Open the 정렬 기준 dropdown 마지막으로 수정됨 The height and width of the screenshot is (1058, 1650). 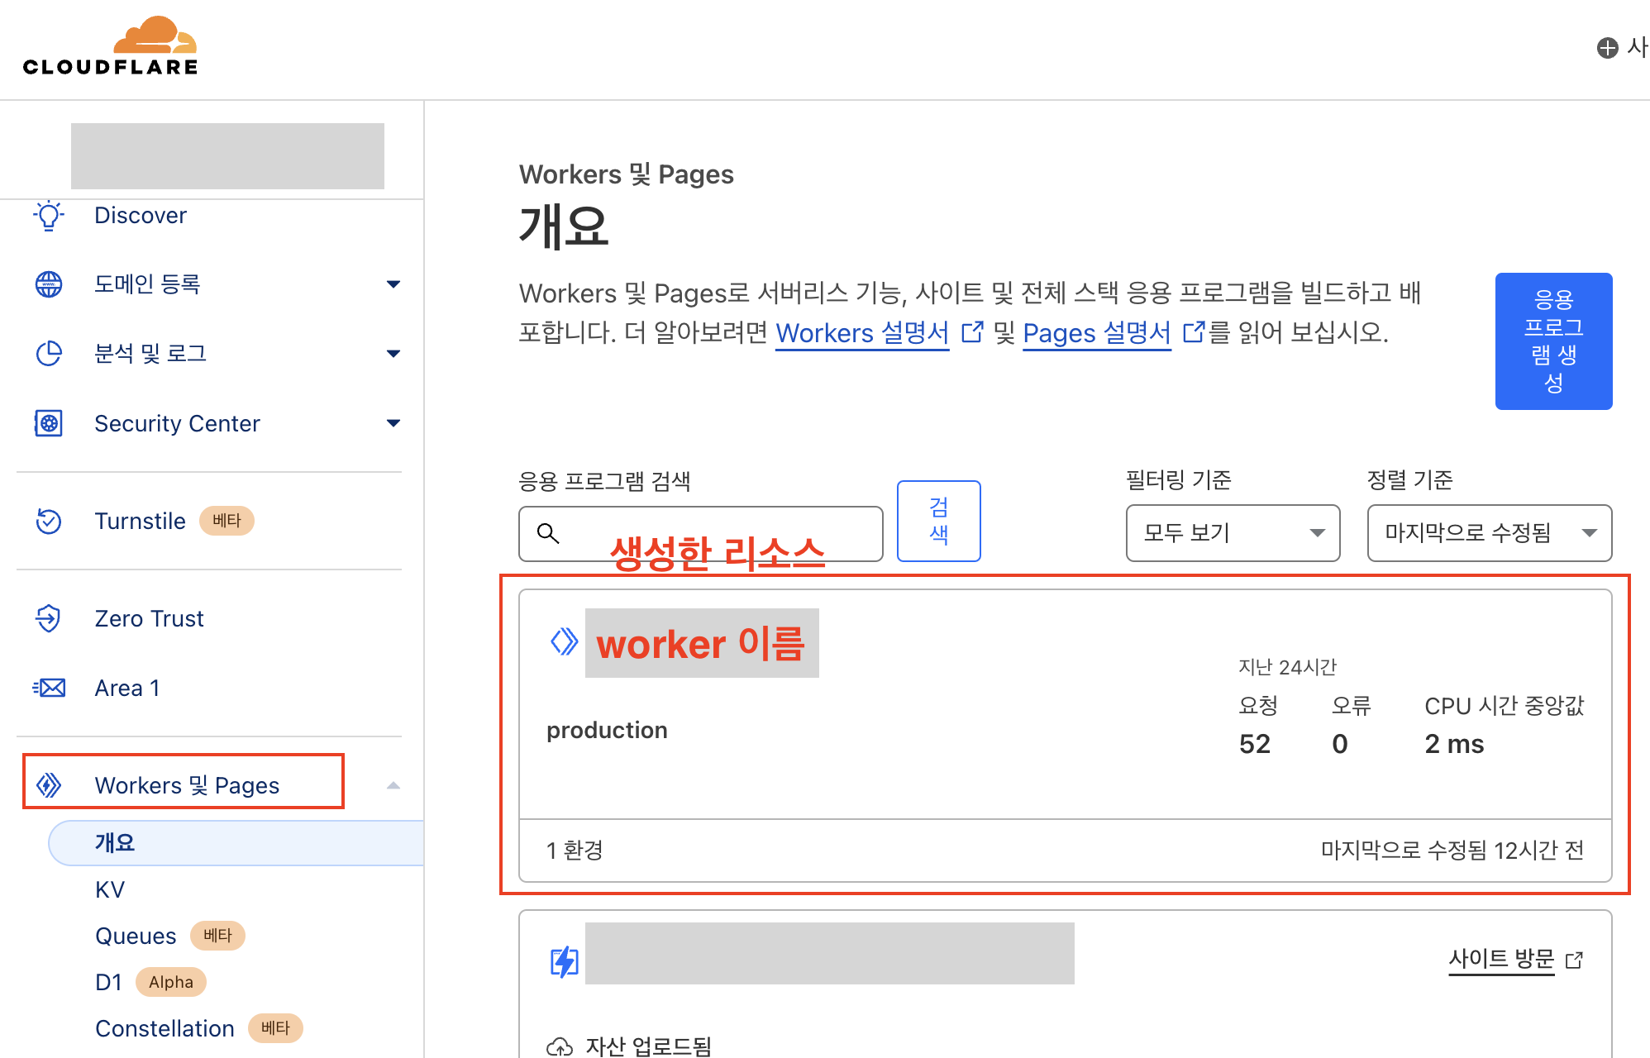point(1490,533)
